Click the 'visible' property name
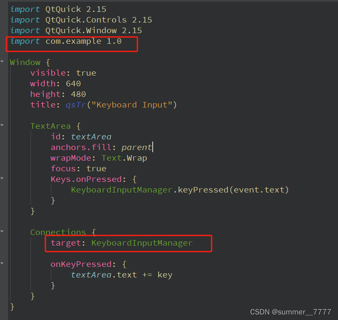 tap(48, 73)
